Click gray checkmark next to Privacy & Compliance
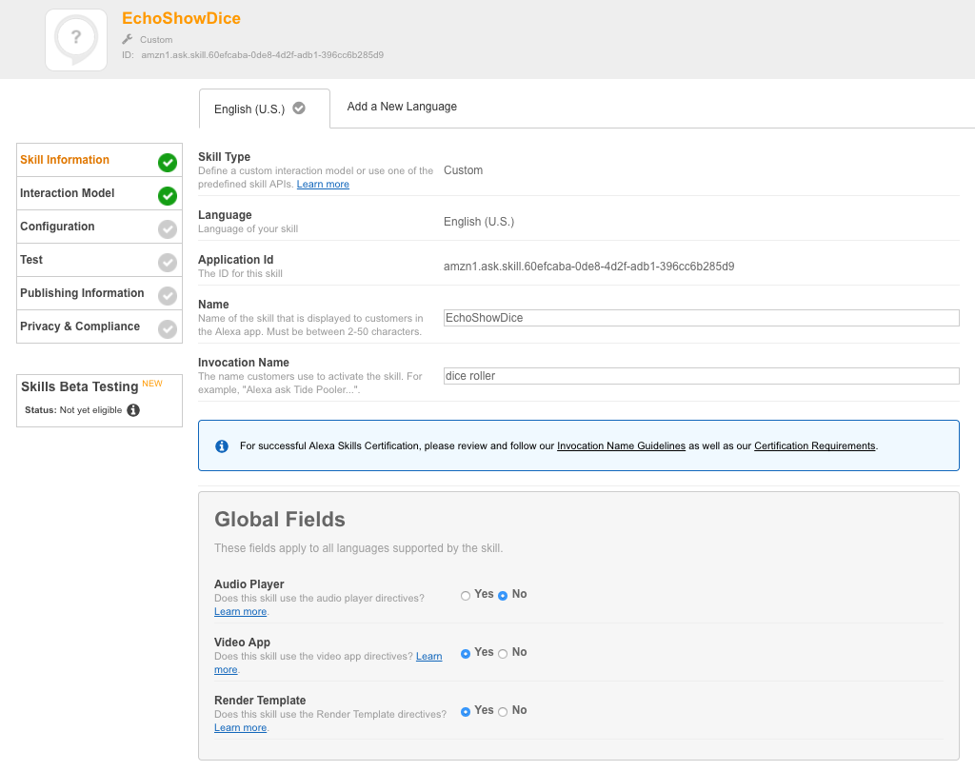Viewport: 975px width, 771px height. 168,329
